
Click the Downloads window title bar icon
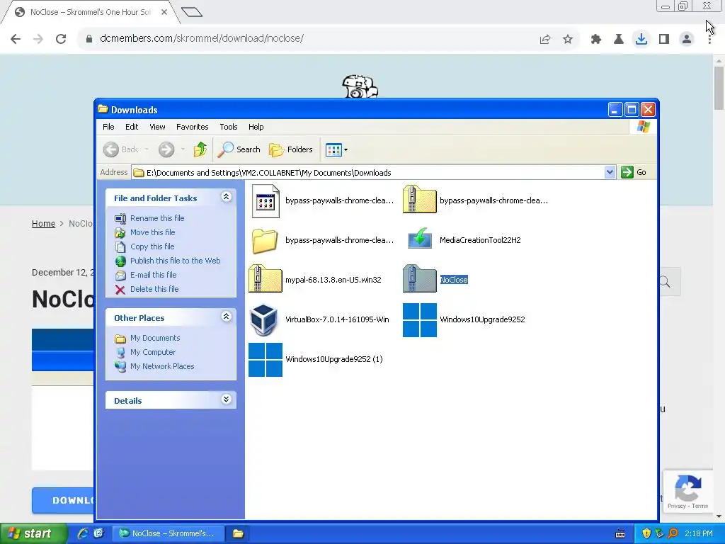(103, 109)
